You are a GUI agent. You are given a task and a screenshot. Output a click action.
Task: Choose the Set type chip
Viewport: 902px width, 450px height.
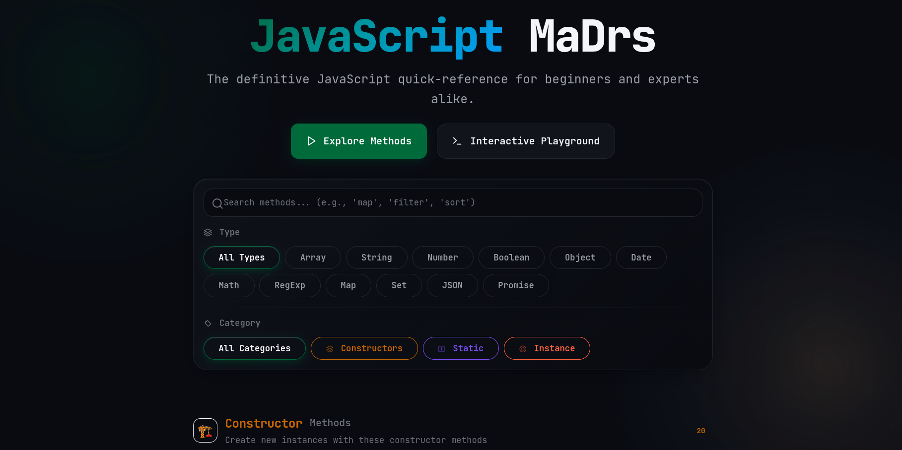pos(399,285)
